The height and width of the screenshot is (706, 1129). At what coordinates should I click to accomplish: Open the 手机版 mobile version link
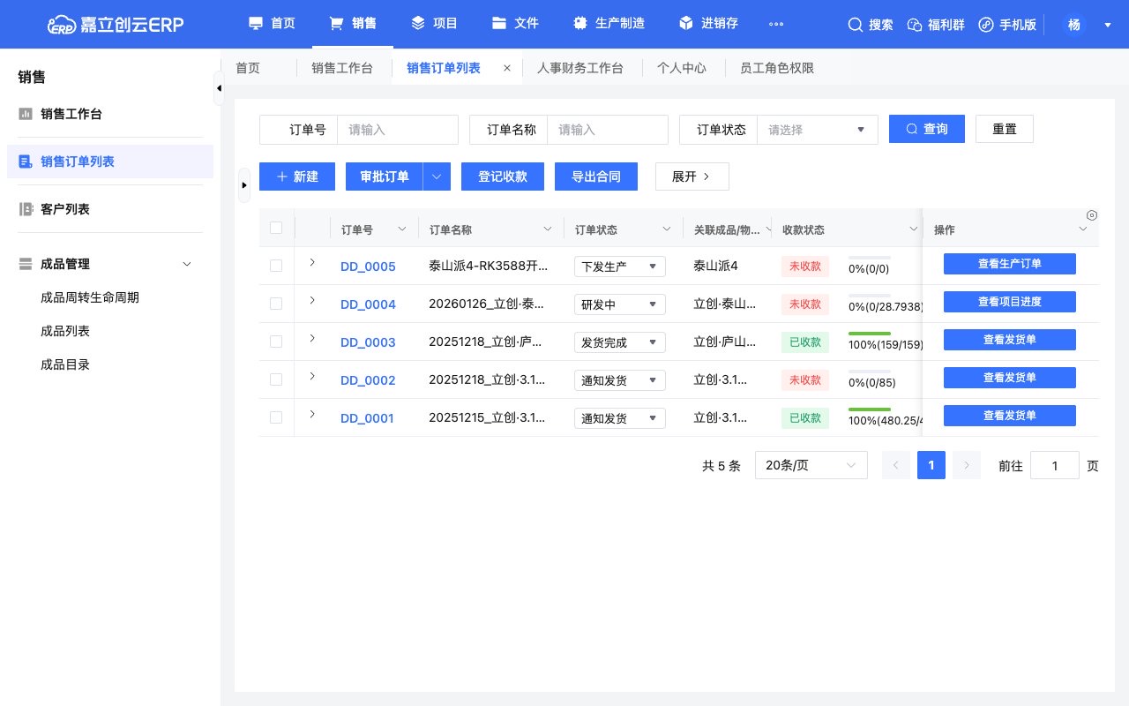(1008, 25)
